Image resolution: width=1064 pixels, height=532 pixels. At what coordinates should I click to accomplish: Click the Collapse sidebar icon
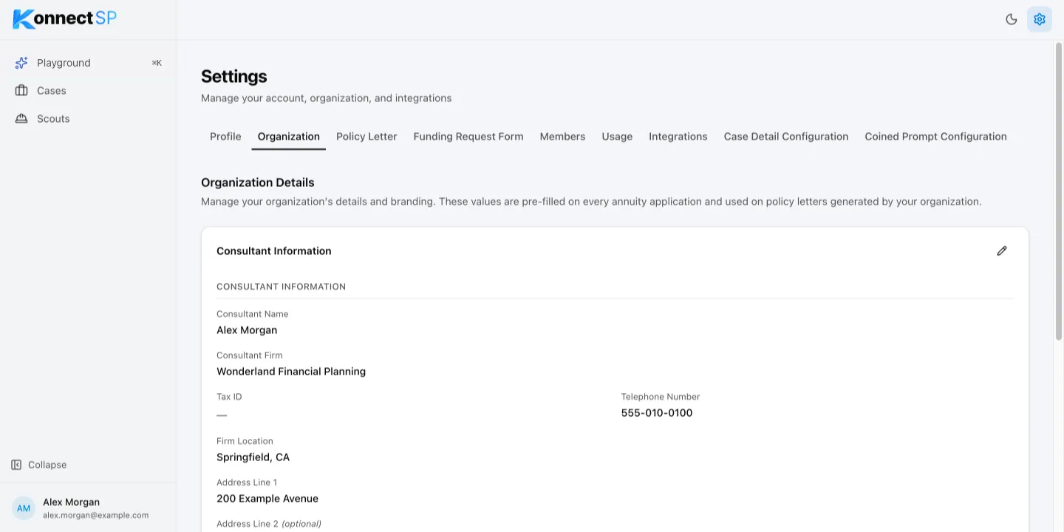[x=16, y=465]
